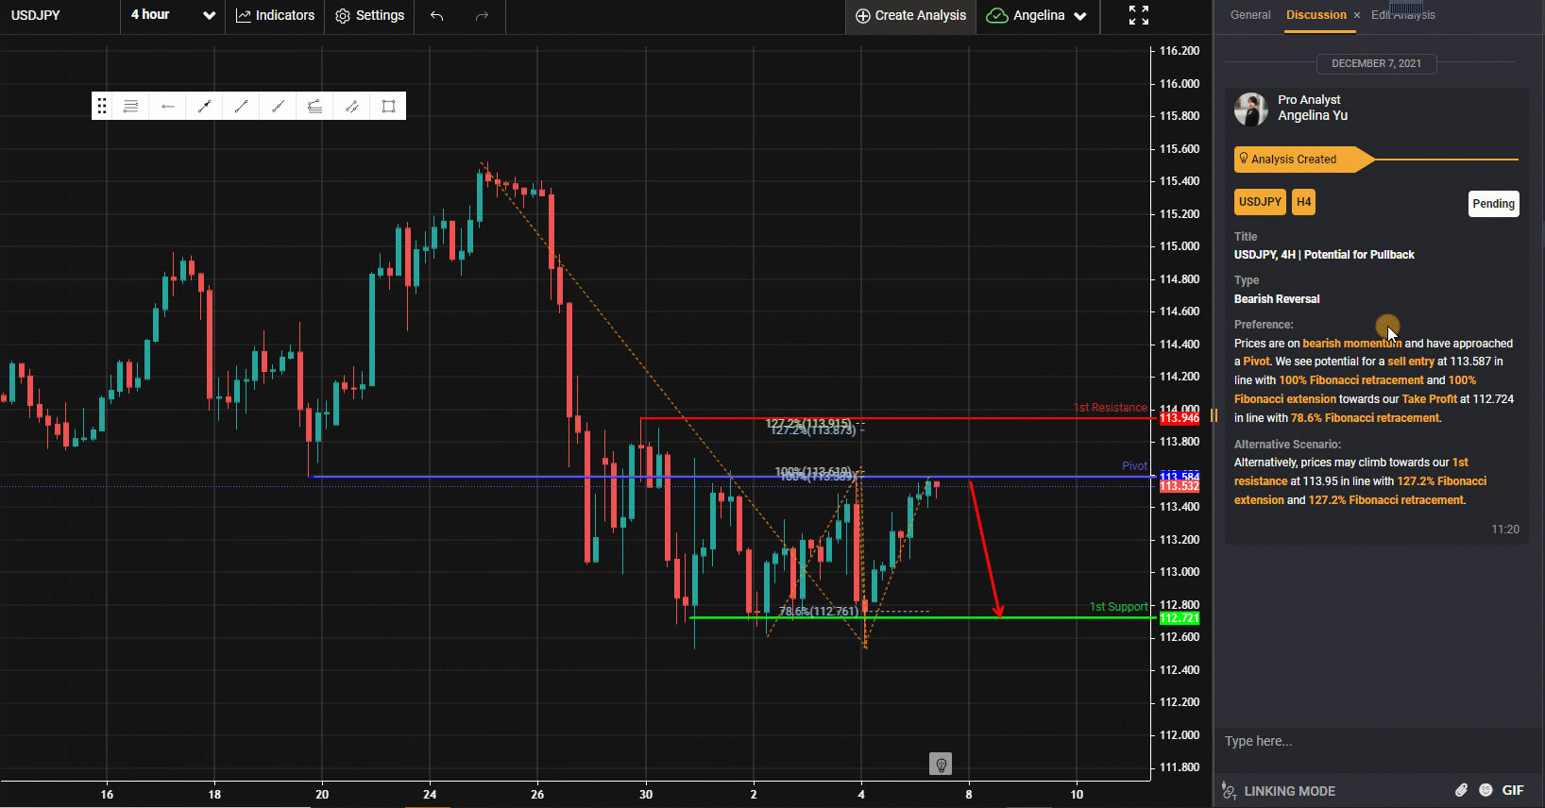Change the 4 hour timeframe dropdown
Image resolution: width=1545 pixels, height=808 pixels.
click(x=173, y=15)
